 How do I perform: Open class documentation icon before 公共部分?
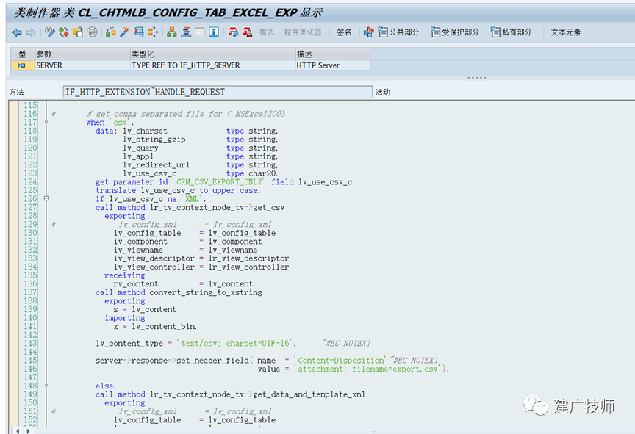coord(368,32)
